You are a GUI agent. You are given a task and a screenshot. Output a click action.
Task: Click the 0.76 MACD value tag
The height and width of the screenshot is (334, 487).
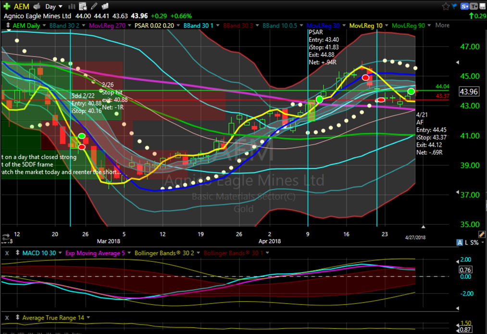click(465, 270)
